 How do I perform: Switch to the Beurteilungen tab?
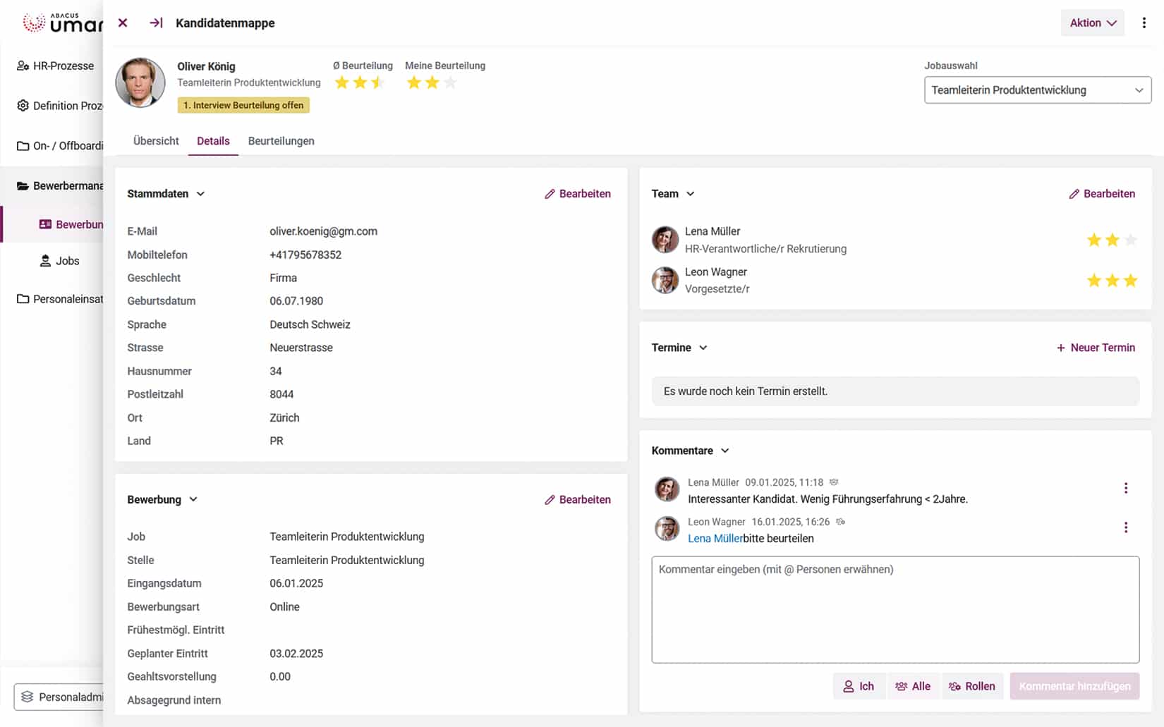(x=281, y=141)
